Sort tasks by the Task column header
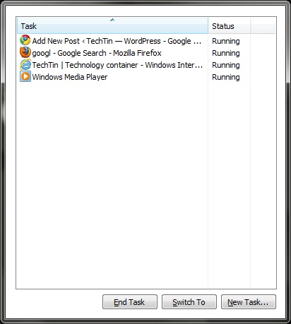This screenshot has width=291, height=324. (x=112, y=25)
